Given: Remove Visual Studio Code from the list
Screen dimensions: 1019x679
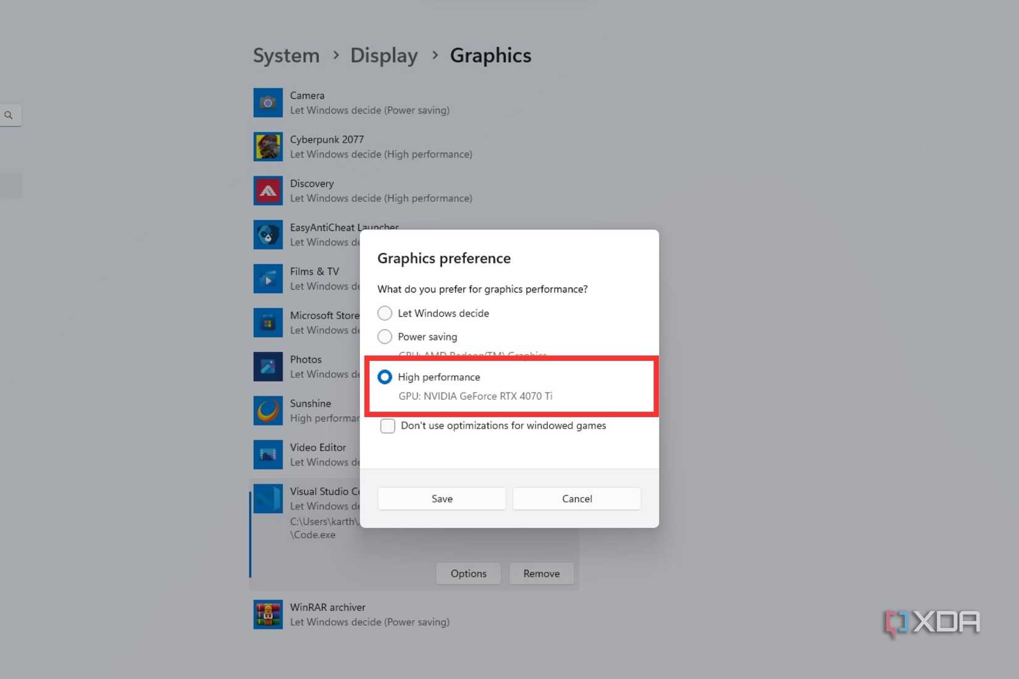Looking at the screenshot, I should pos(541,573).
